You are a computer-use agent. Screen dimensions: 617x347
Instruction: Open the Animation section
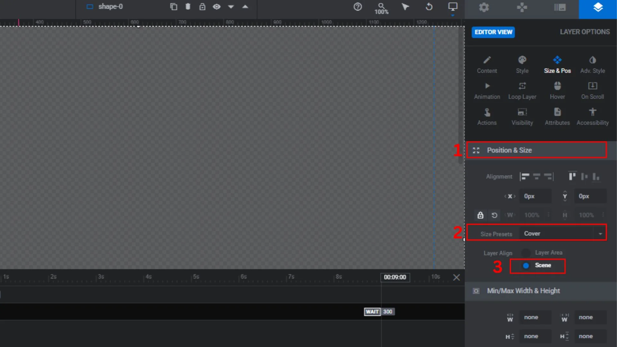pyautogui.click(x=487, y=91)
